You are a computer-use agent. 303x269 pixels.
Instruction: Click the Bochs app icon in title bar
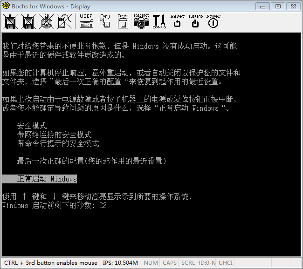pos(6,6)
